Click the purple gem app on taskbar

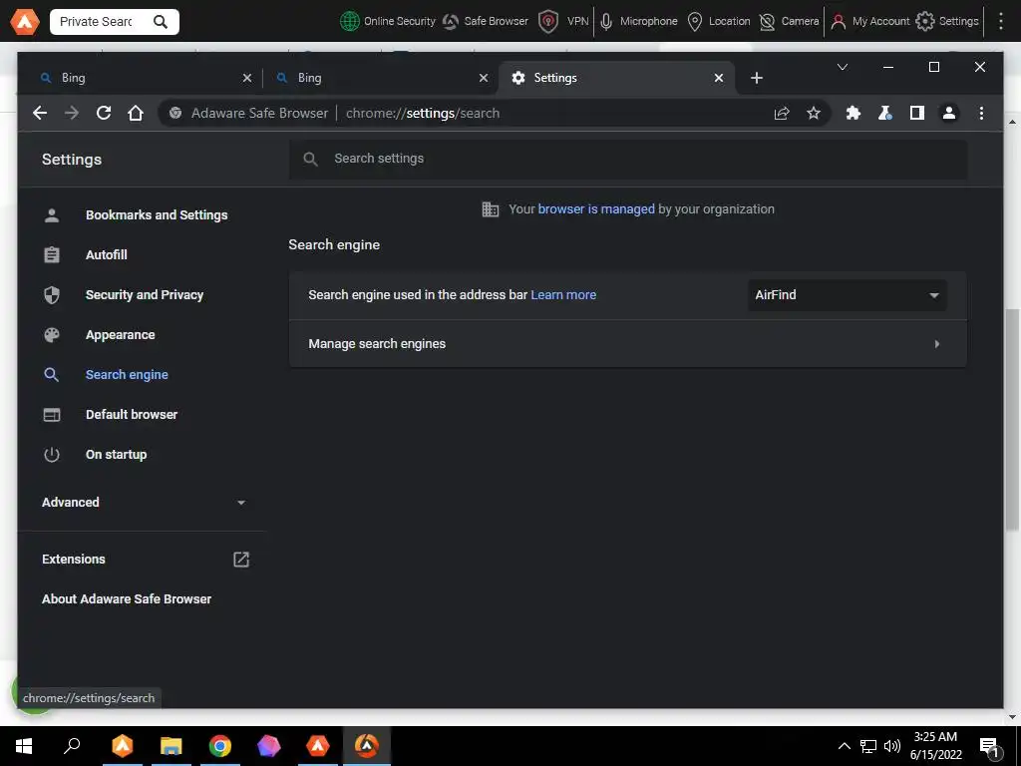(x=269, y=746)
